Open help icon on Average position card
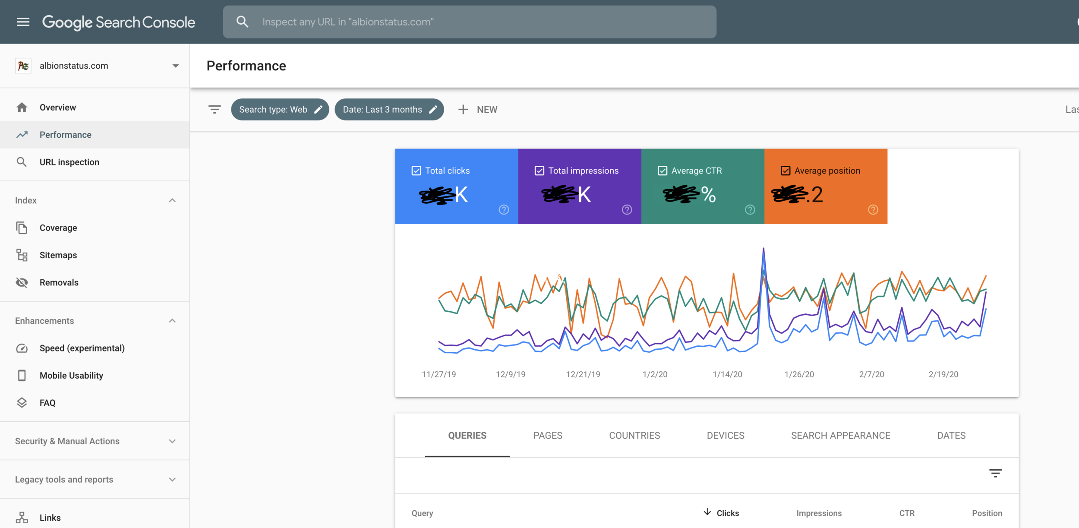The image size is (1079, 528). click(873, 210)
